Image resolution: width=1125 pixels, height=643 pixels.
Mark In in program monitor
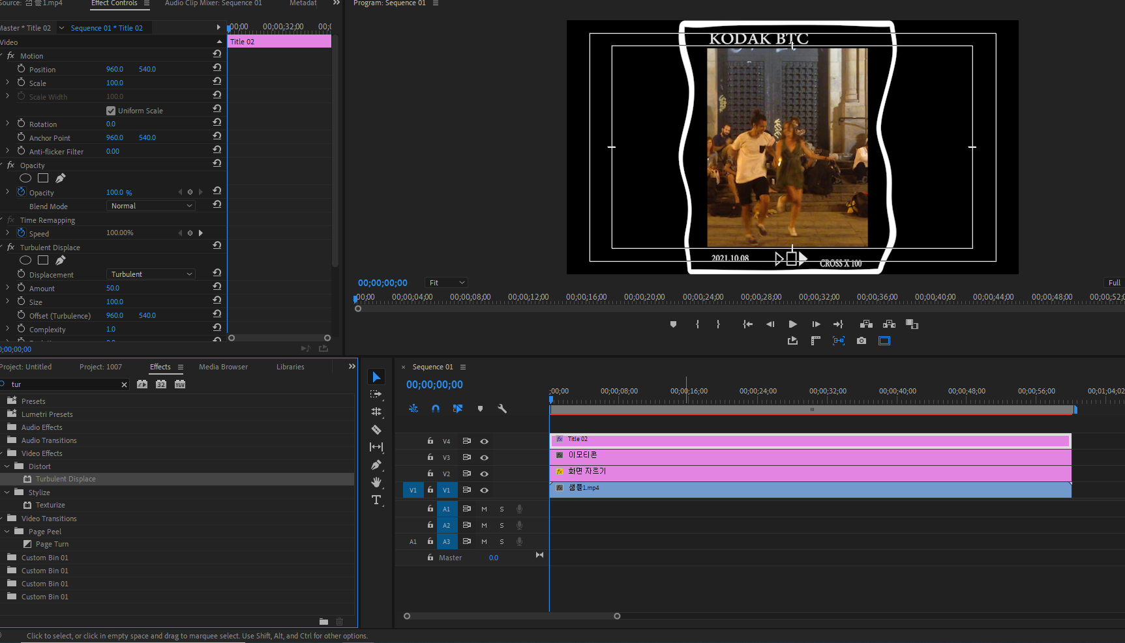point(697,324)
